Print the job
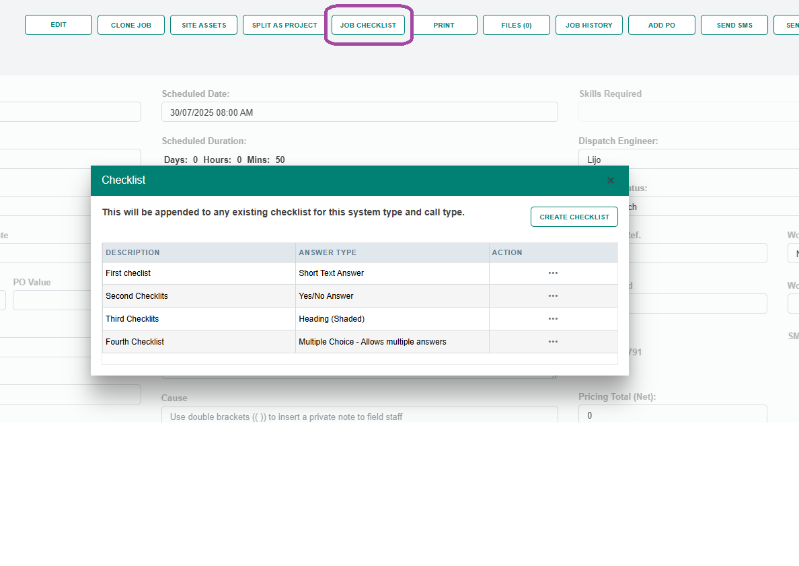 (444, 25)
